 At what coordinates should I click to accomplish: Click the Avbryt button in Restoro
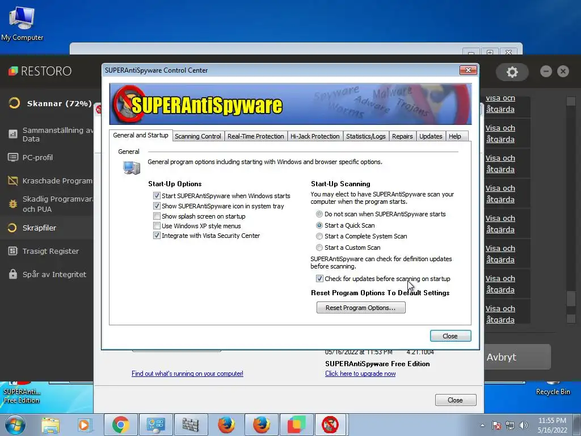(517, 357)
